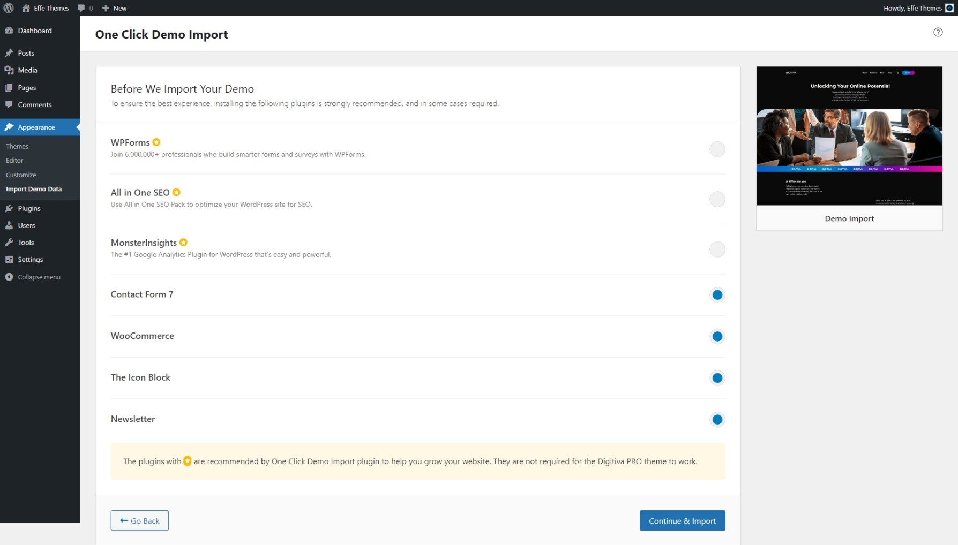Viewport: 958px width, 545px height.
Task: Click the Users menu label
Action: [x=26, y=225]
